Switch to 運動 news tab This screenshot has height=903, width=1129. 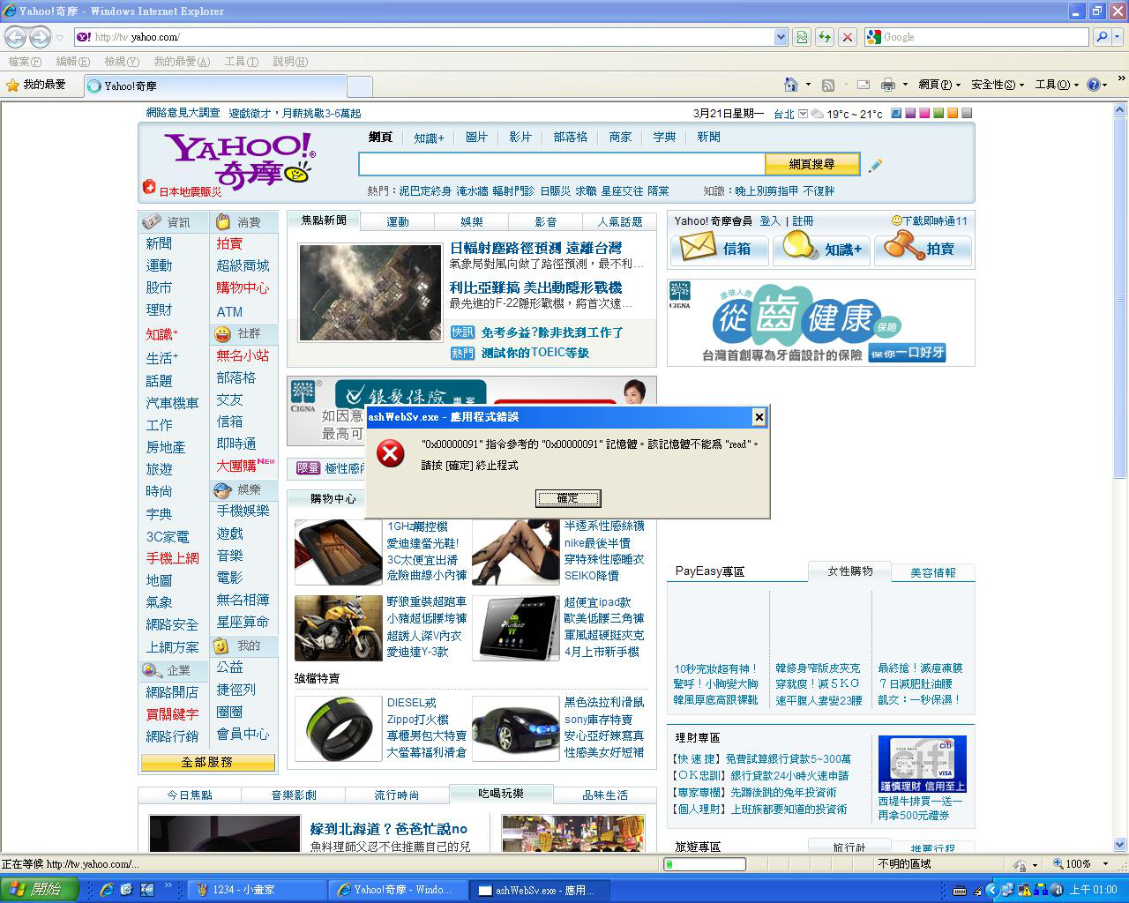[x=398, y=222]
